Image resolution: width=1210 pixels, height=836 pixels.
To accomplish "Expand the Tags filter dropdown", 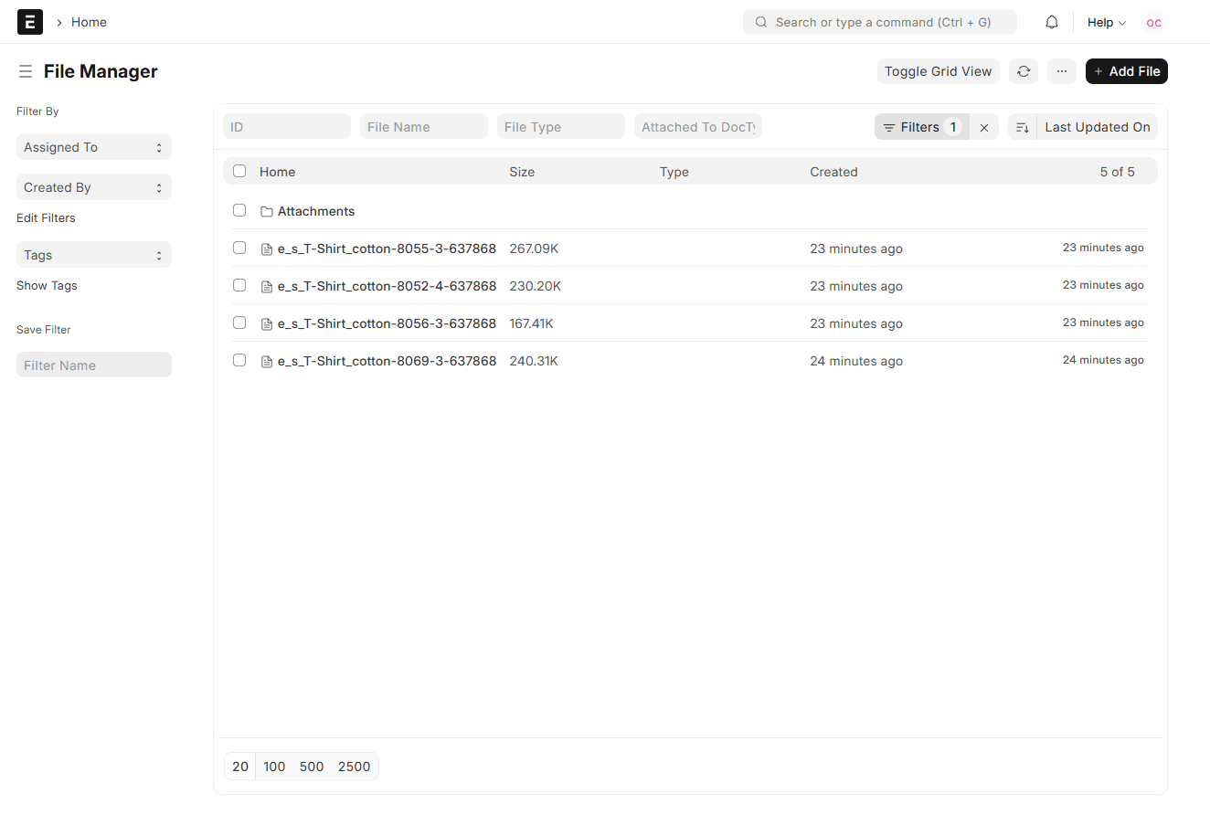I will click(94, 255).
